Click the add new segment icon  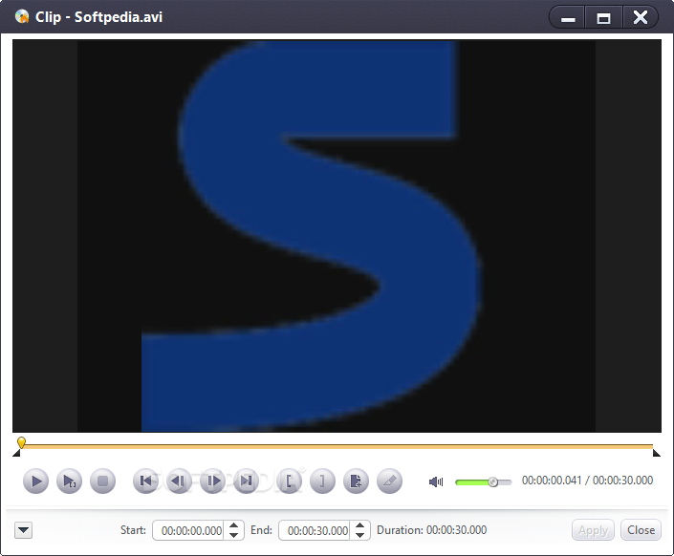[356, 481]
